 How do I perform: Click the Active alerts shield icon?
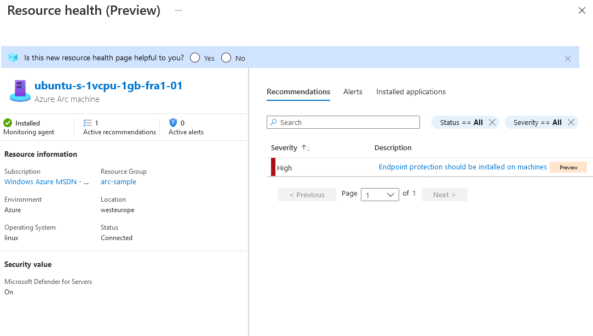(173, 123)
